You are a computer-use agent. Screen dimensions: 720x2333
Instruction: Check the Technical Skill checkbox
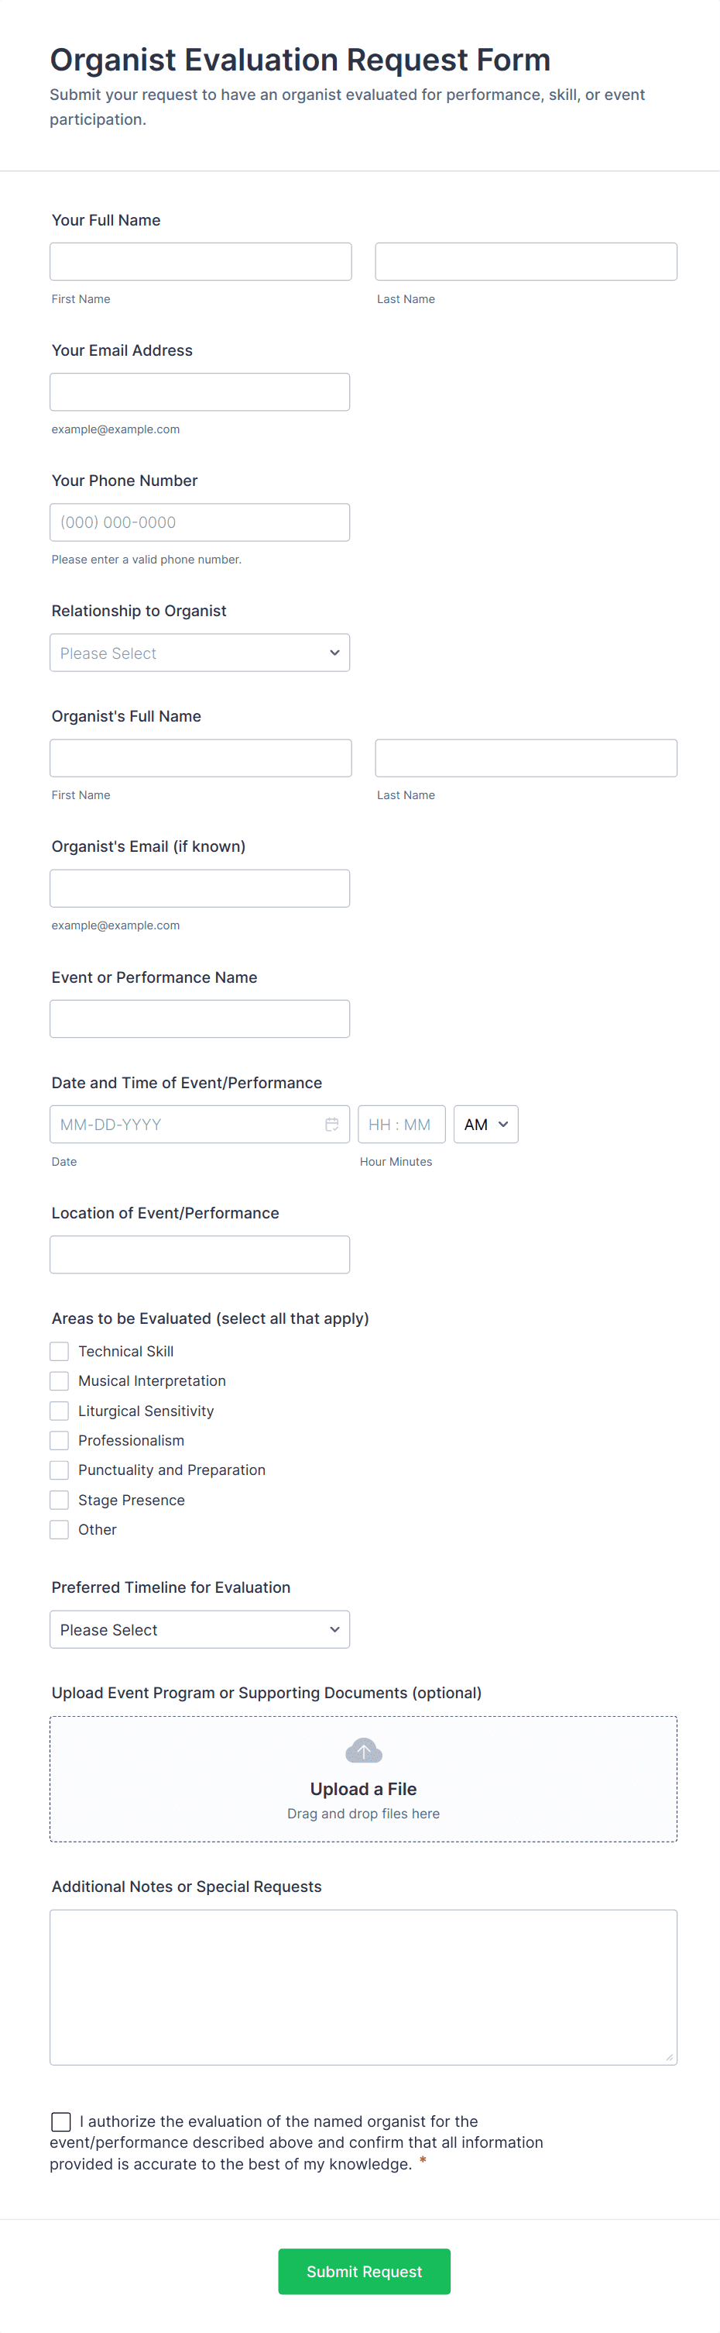(x=60, y=1350)
